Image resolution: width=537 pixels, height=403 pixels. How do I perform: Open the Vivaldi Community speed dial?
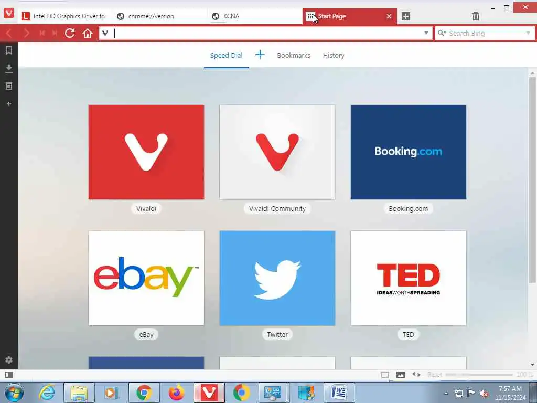pyautogui.click(x=277, y=152)
